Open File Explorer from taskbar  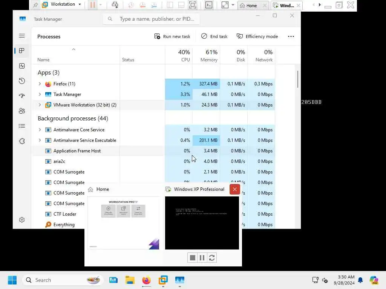tap(130, 280)
